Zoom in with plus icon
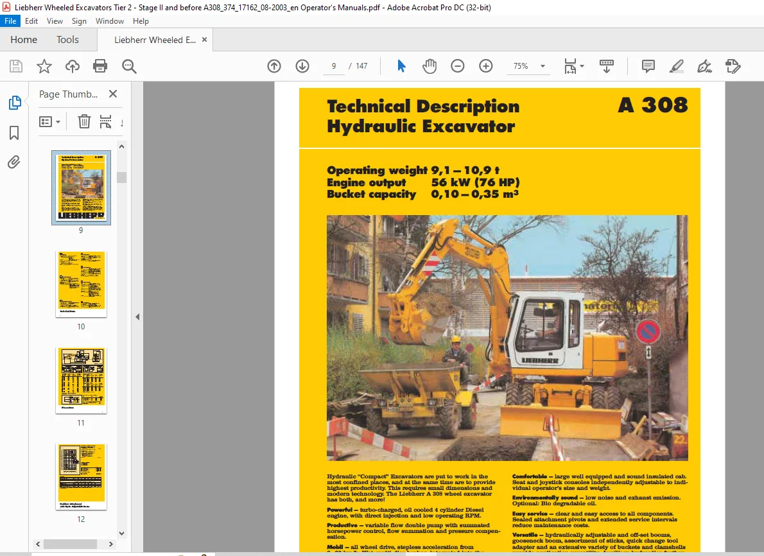The image size is (764, 556). pyautogui.click(x=486, y=65)
